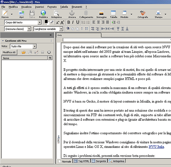Click the horizontal ruler above the document
The image size is (171, 167).
[117, 40]
